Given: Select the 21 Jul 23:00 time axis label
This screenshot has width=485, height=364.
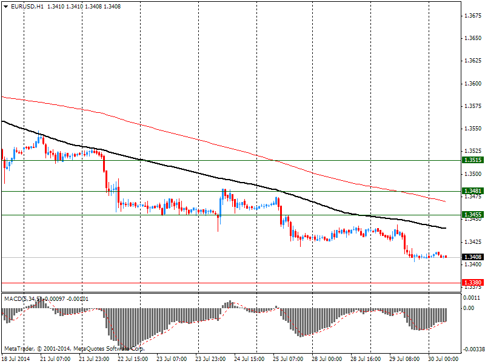Looking at the screenshot, I should click(94, 359).
